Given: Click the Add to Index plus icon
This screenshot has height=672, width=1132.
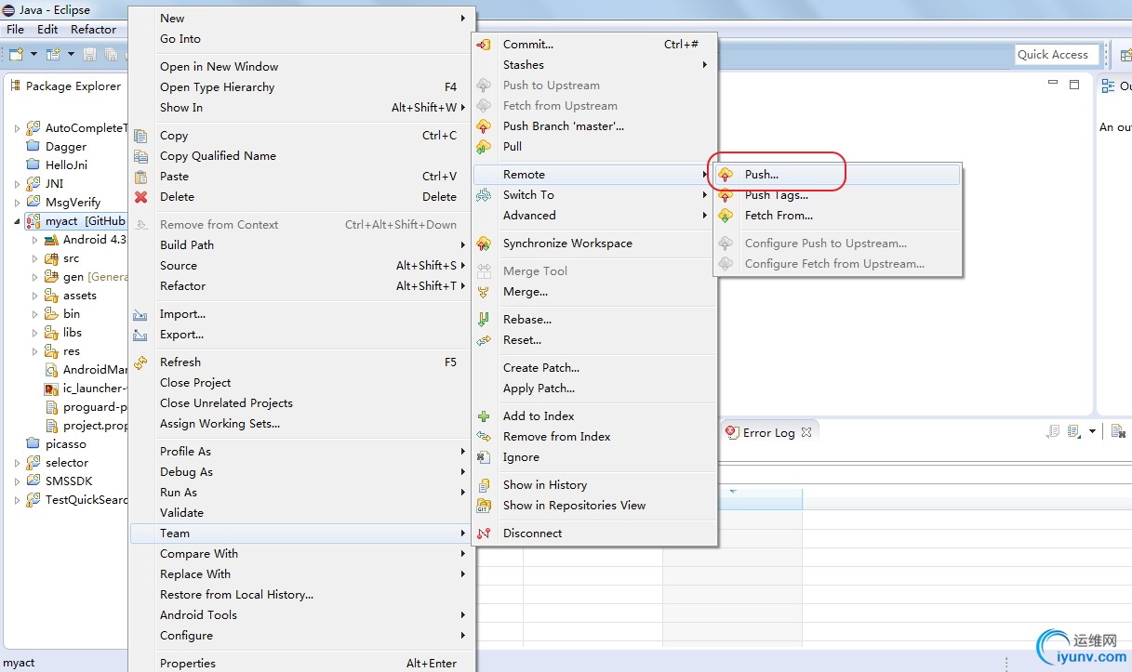Looking at the screenshot, I should pos(484,416).
